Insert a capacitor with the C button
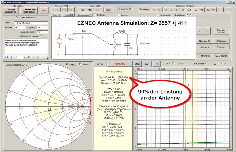 (x=171, y=10)
